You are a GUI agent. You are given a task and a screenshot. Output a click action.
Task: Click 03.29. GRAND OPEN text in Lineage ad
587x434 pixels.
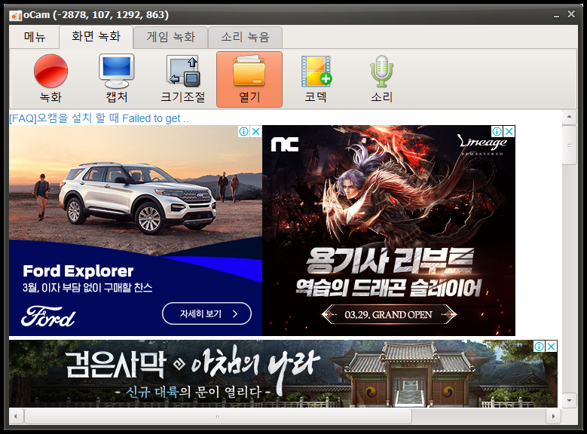(x=389, y=314)
